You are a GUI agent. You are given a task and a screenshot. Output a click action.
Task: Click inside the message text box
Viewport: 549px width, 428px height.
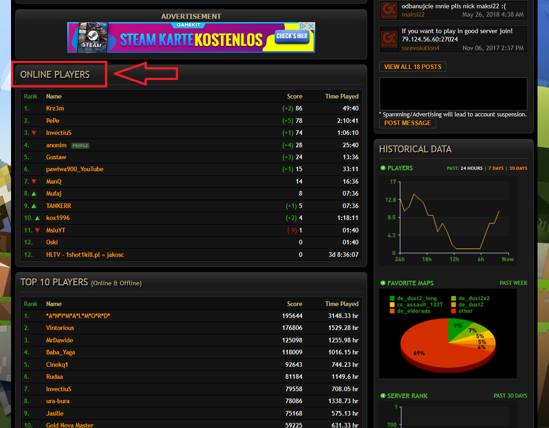pyautogui.click(x=453, y=93)
